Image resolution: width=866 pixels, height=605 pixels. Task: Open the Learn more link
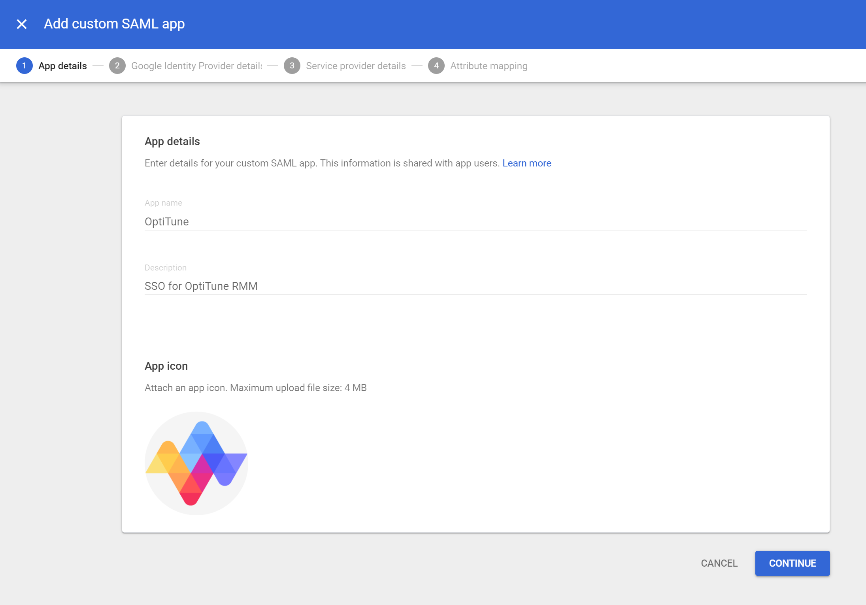526,163
